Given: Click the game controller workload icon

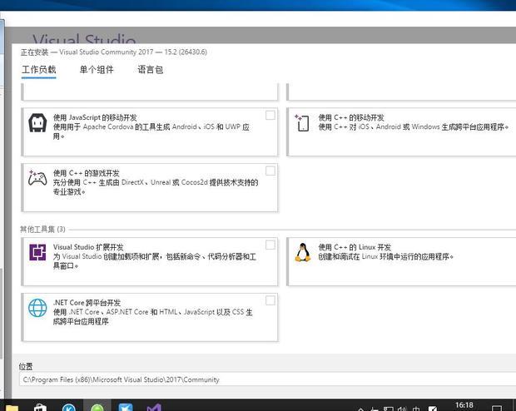Looking at the screenshot, I should [x=37, y=178].
